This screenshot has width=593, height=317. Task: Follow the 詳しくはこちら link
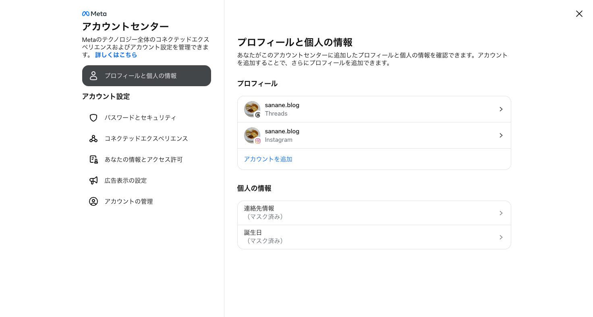116,55
